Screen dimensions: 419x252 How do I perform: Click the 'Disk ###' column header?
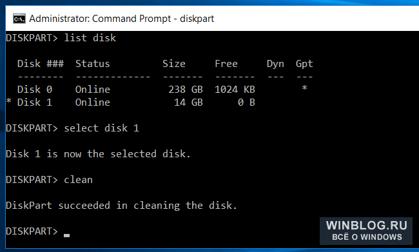[x=41, y=64]
